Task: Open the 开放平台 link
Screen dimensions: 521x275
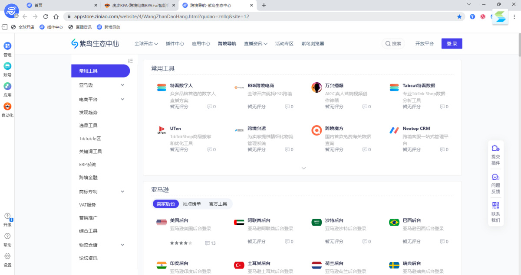Action: (x=424, y=43)
